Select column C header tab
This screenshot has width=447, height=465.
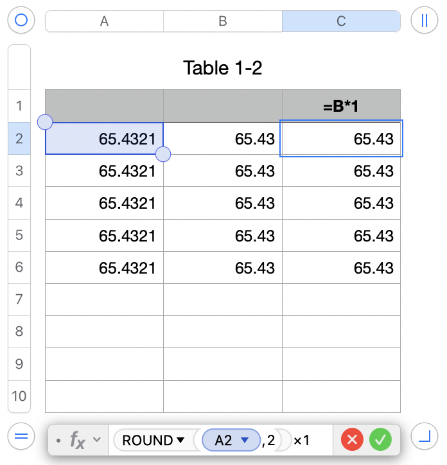click(x=341, y=21)
